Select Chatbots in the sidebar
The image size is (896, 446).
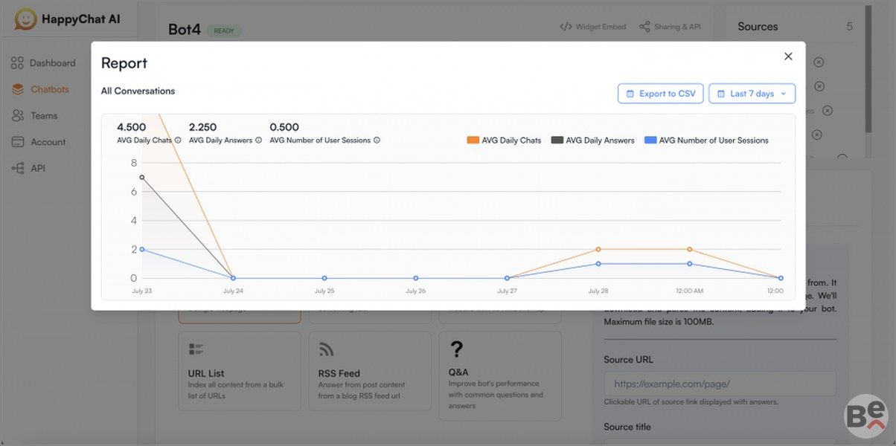[49, 89]
